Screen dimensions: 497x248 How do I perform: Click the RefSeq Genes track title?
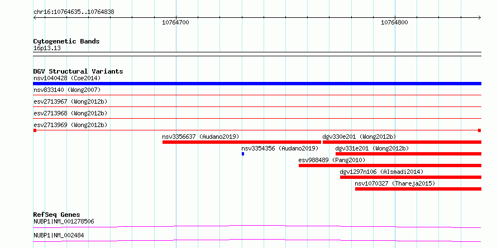coord(57,215)
